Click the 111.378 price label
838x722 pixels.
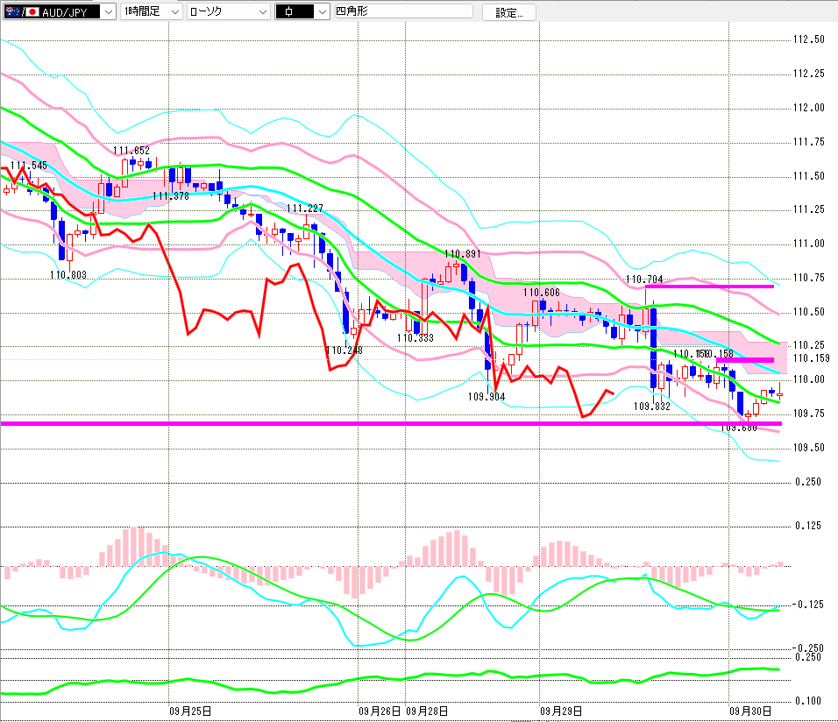pyautogui.click(x=171, y=196)
